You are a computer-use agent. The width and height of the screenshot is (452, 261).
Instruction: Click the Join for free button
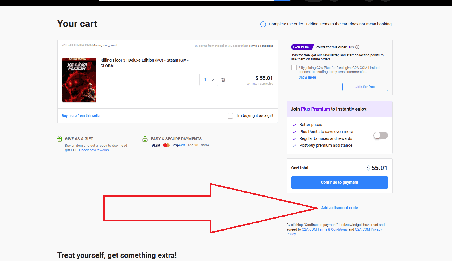coord(365,87)
